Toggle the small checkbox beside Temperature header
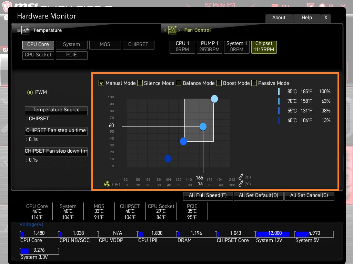The width and height of the screenshot is (353, 264). 19,30
